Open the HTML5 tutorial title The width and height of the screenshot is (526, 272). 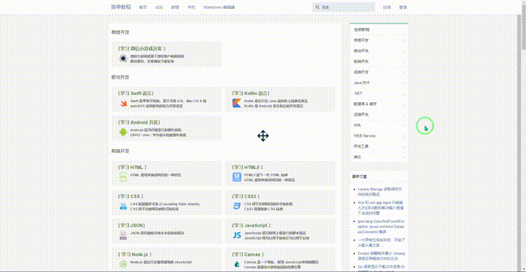[248, 168]
